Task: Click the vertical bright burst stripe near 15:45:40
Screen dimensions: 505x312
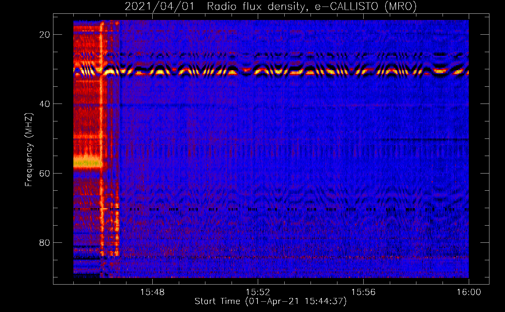Action: coord(102,139)
